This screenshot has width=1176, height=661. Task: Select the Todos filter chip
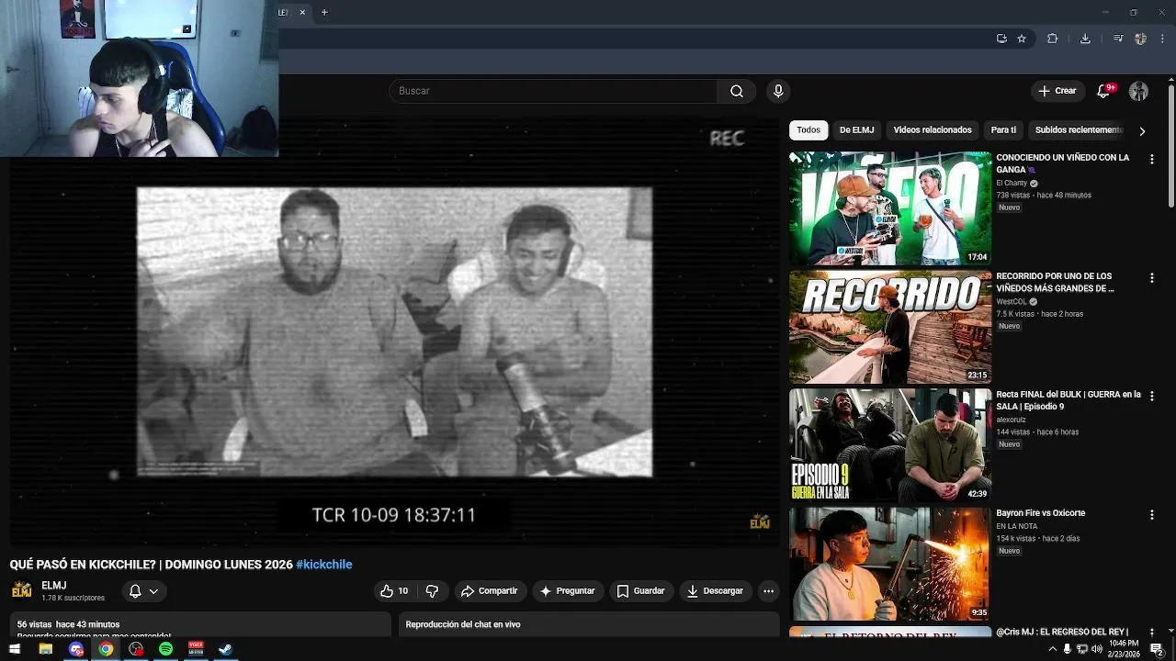point(808,130)
